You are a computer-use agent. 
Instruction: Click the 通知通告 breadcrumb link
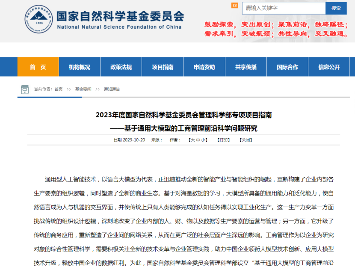[112, 89]
